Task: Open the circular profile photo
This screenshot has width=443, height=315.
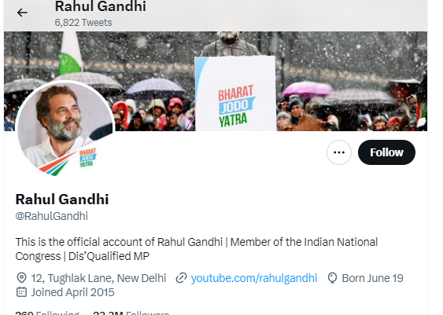Action: [x=65, y=129]
